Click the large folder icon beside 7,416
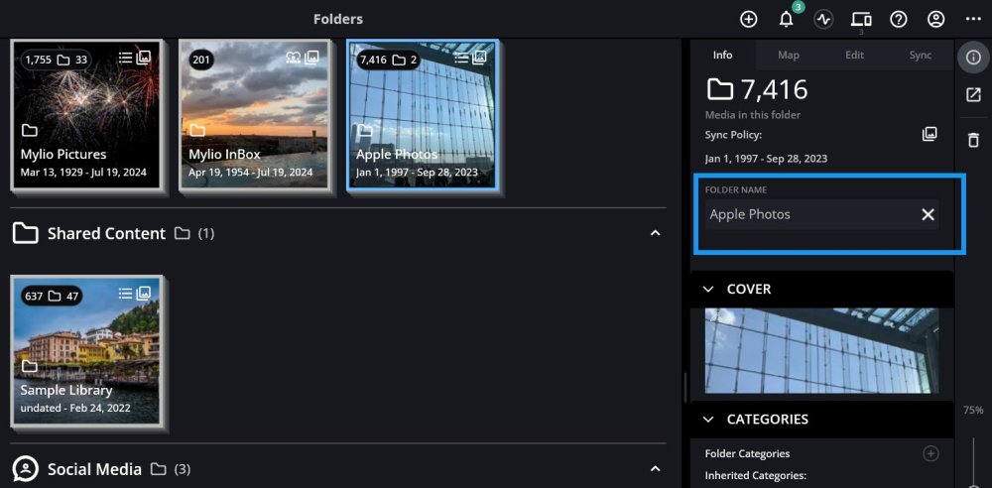992x488 pixels. (x=720, y=90)
